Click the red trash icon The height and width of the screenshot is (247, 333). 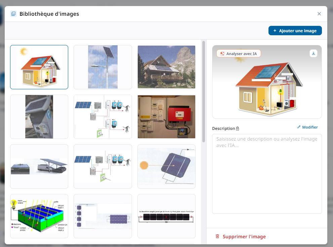217,236
